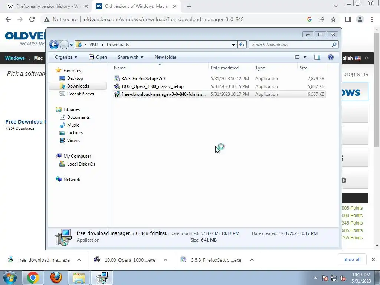Close the Firefox early version history tab
The width and height of the screenshot is (380, 285).
86,7
